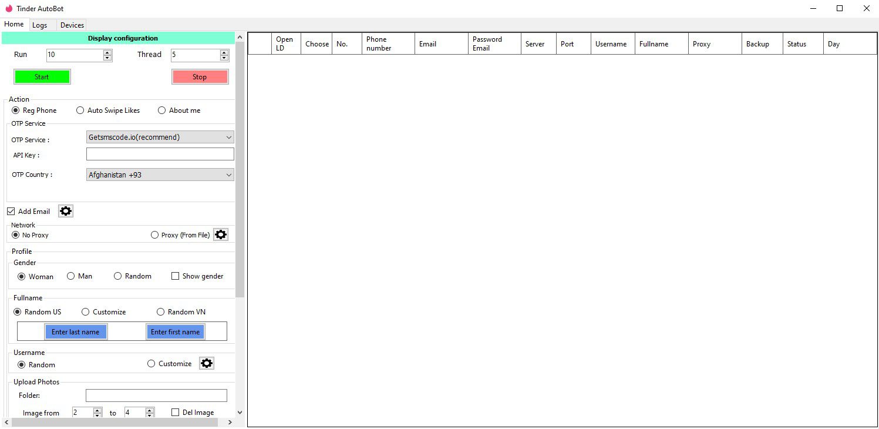Decrease the Run count stepper

[107, 58]
